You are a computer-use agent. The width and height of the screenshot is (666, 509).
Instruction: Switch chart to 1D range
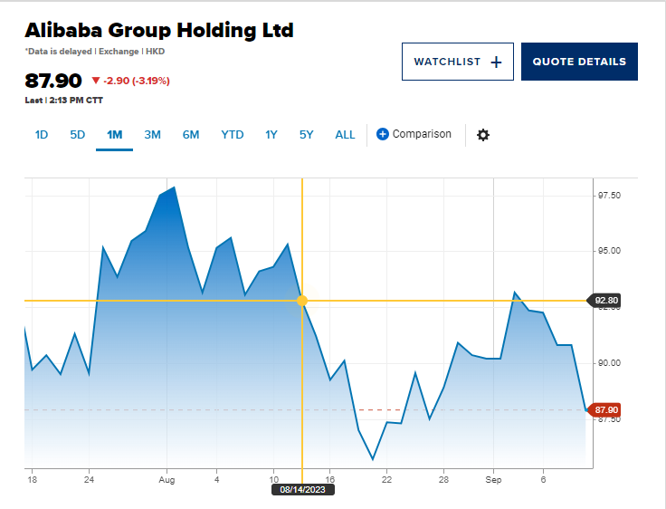click(x=42, y=135)
